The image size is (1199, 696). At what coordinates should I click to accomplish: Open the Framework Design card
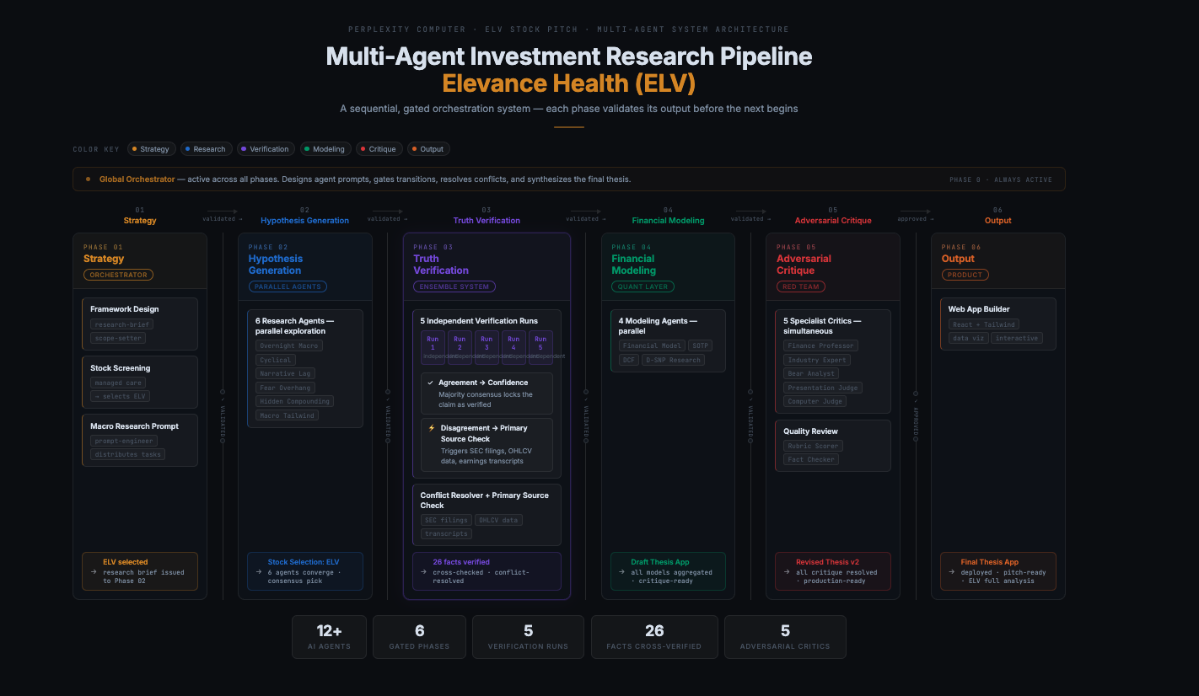[140, 324]
